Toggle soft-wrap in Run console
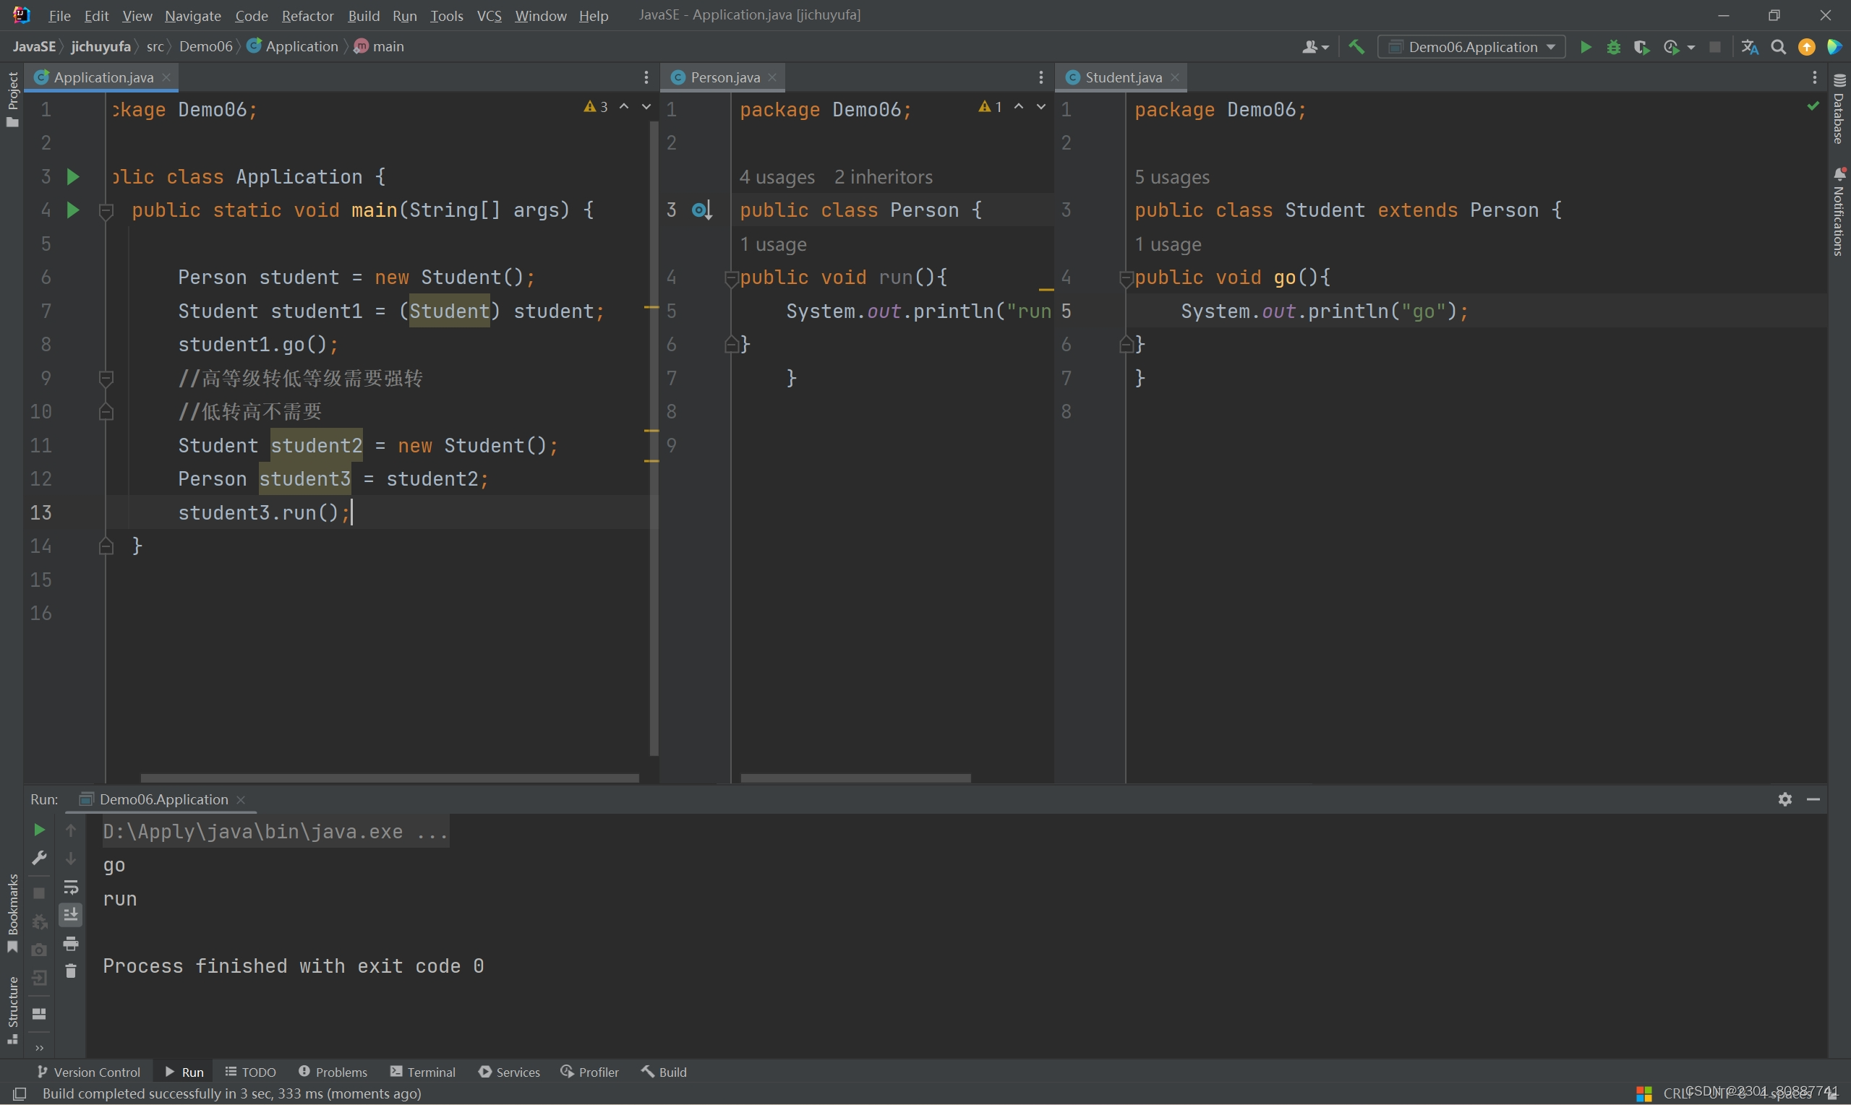This screenshot has width=1851, height=1105. click(x=71, y=887)
